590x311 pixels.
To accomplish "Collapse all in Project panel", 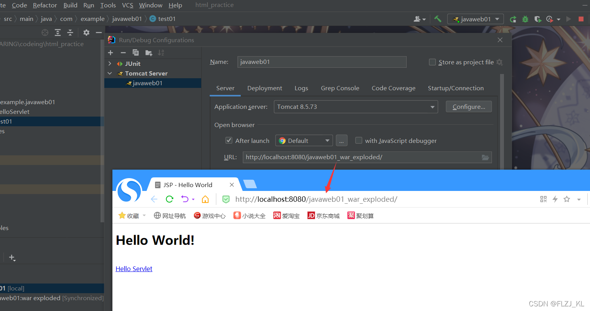I will coord(70,33).
